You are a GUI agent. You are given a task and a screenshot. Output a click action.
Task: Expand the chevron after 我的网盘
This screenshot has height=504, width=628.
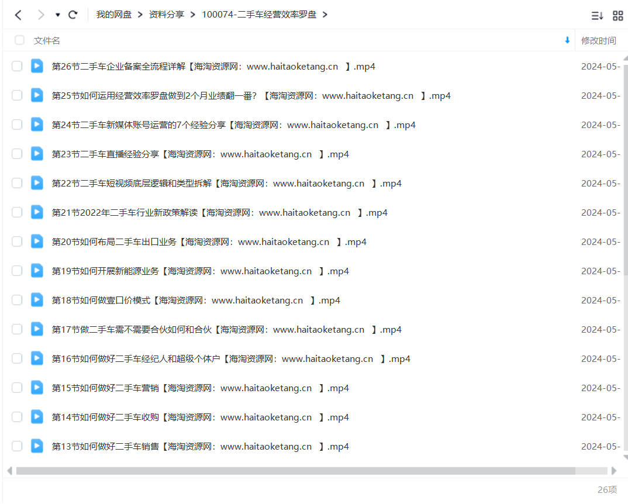[140, 15]
